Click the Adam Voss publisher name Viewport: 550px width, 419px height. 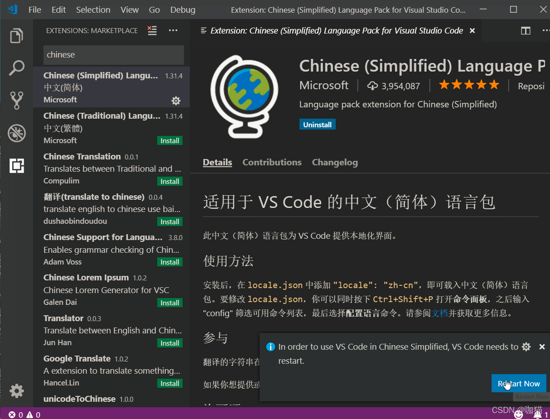coord(63,262)
